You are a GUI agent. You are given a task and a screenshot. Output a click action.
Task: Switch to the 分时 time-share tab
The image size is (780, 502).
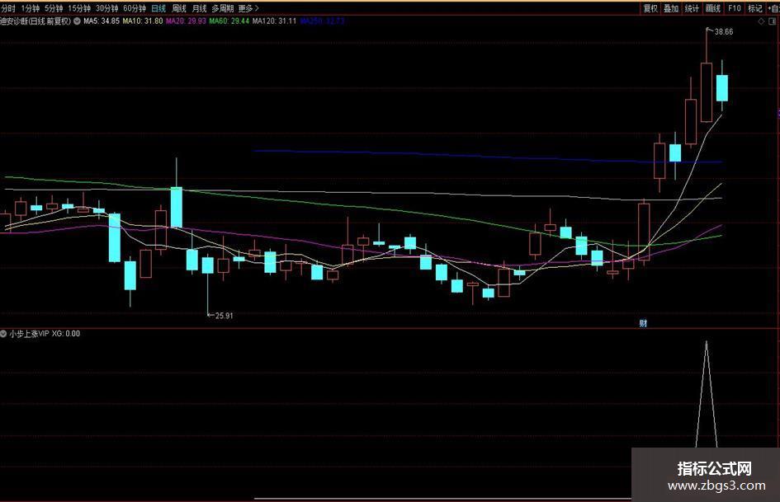coord(8,8)
